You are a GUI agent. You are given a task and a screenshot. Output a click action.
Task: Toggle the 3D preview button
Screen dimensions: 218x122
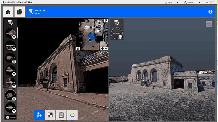coord(10,117)
